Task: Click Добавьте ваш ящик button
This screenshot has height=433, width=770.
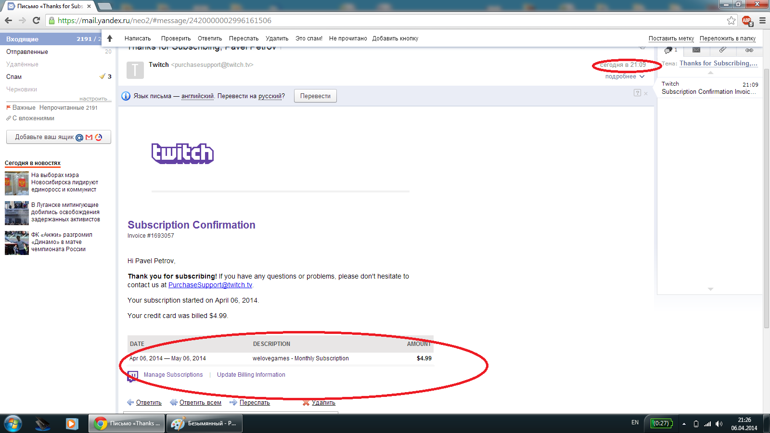Action: pos(59,137)
